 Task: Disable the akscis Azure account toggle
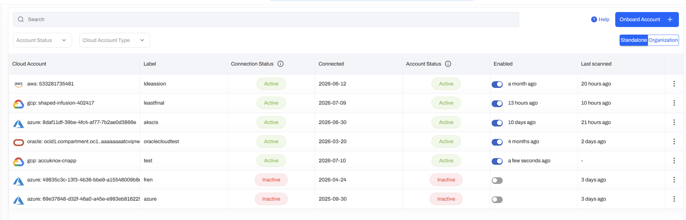(497, 123)
